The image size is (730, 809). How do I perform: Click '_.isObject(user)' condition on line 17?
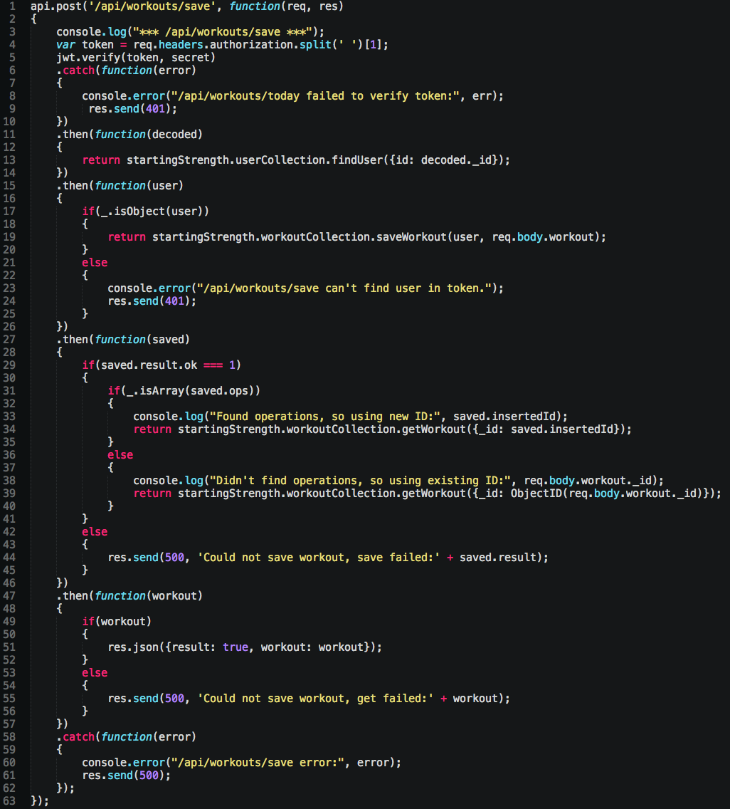click(x=152, y=212)
